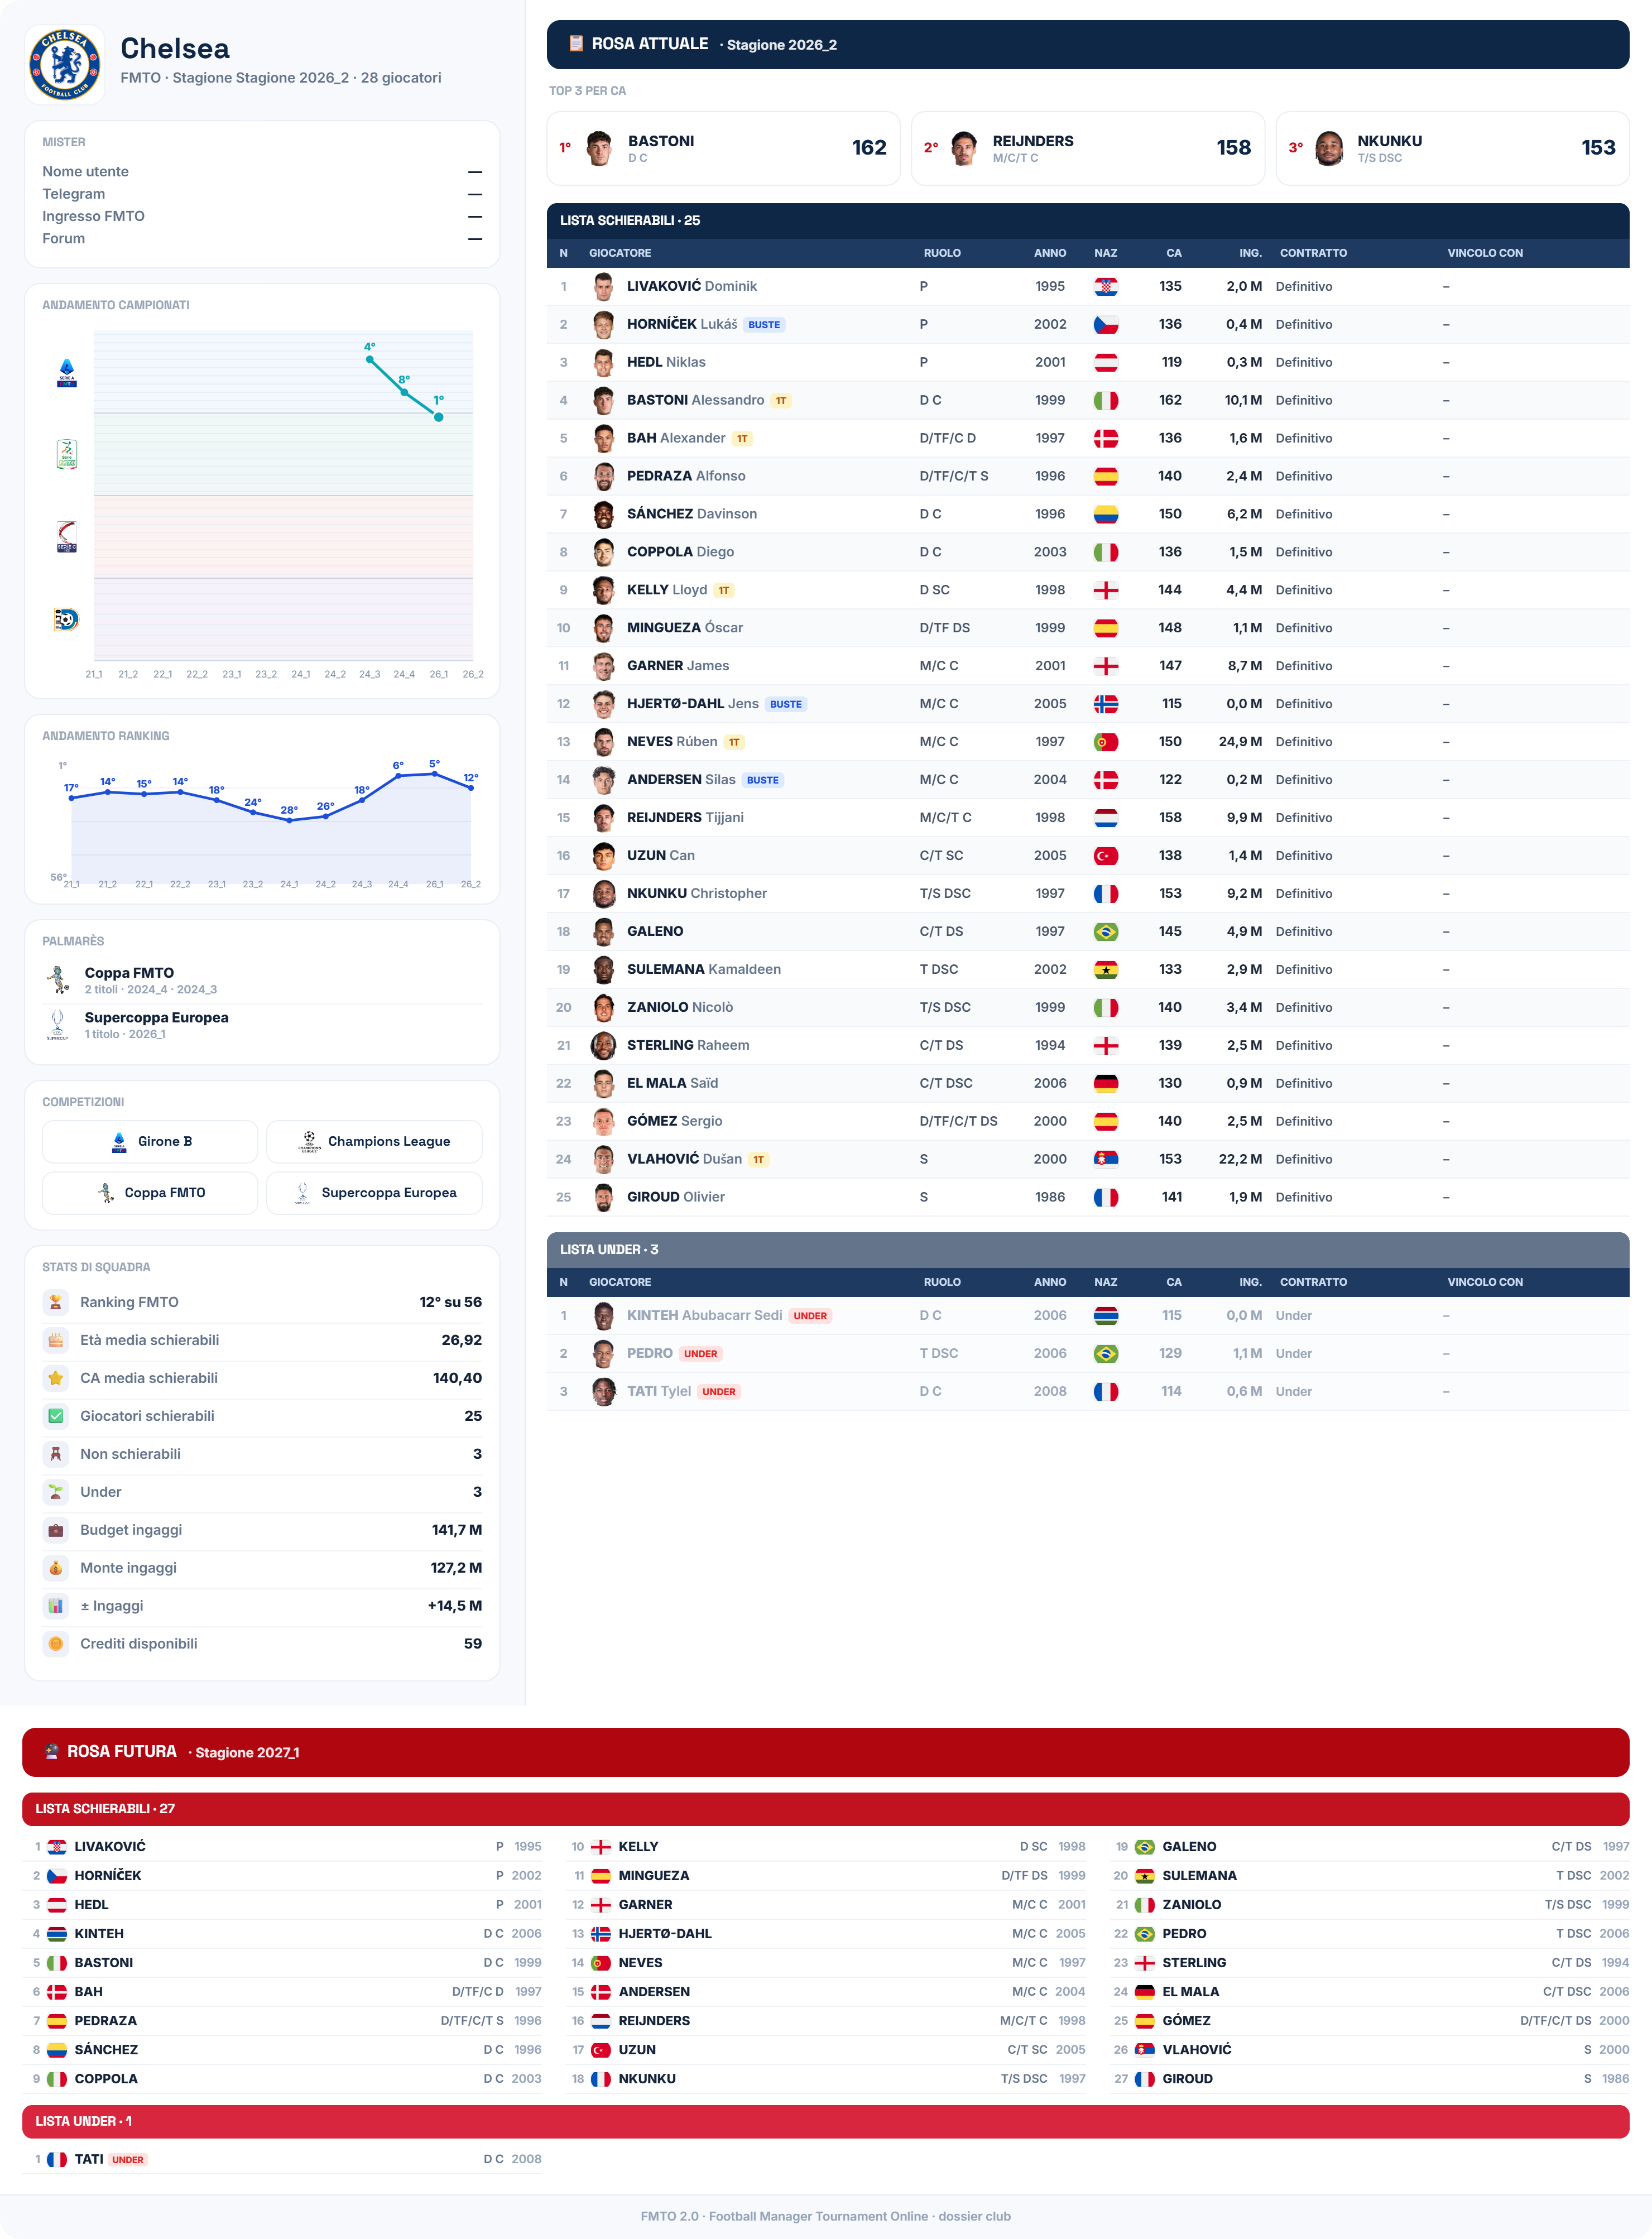1652x2239 pixels.
Task: Select player name VLAHOVIĆ Dušan
Action: click(684, 1159)
